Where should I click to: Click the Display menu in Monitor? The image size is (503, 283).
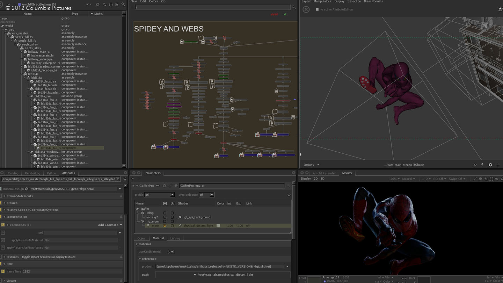coord(306,179)
